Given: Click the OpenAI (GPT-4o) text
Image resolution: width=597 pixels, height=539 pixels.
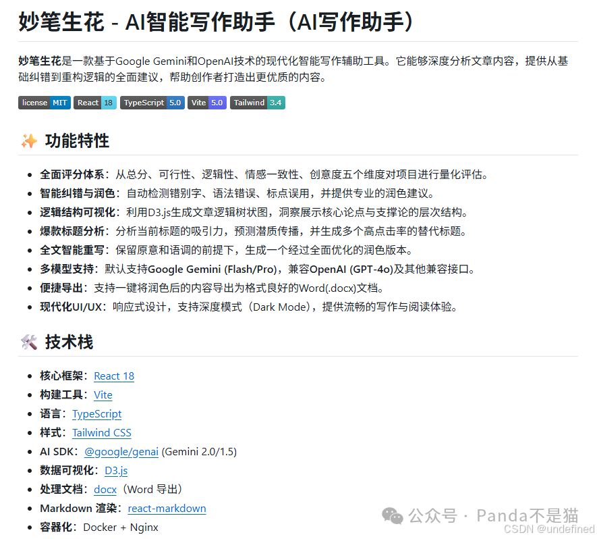Looking at the screenshot, I should [351, 269].
